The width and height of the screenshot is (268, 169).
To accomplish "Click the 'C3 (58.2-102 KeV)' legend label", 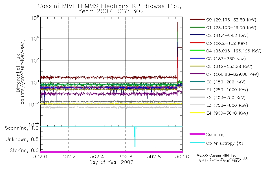I will click(227, 43).
